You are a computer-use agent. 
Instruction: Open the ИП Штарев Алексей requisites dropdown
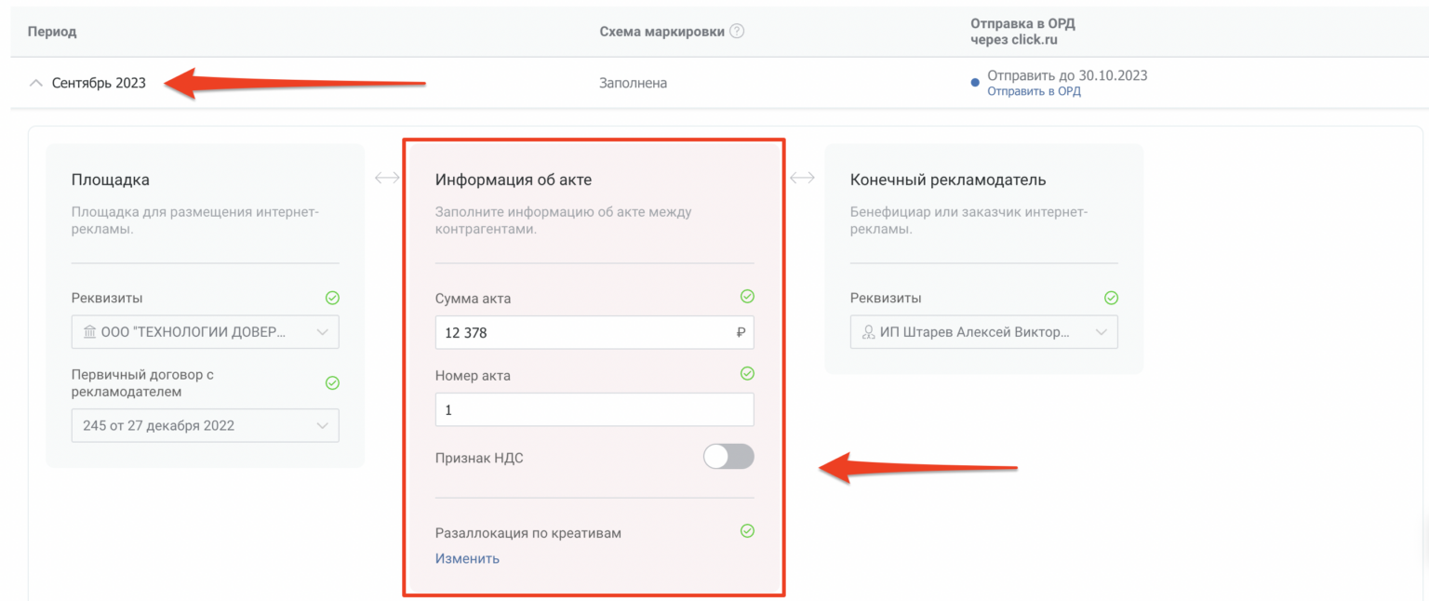tap(983, 331)
